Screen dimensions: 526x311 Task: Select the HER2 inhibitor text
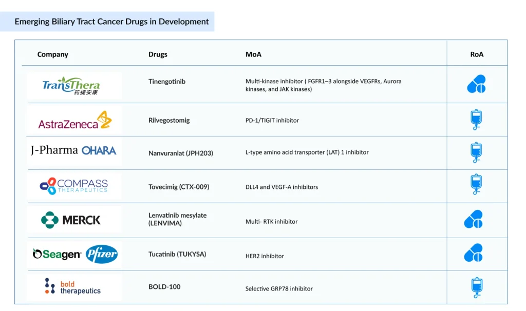pos(265,256)
